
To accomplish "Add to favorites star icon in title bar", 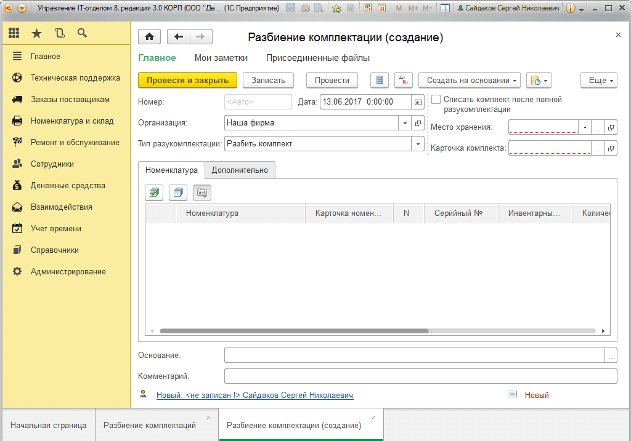I will click(x=336, y=8).
